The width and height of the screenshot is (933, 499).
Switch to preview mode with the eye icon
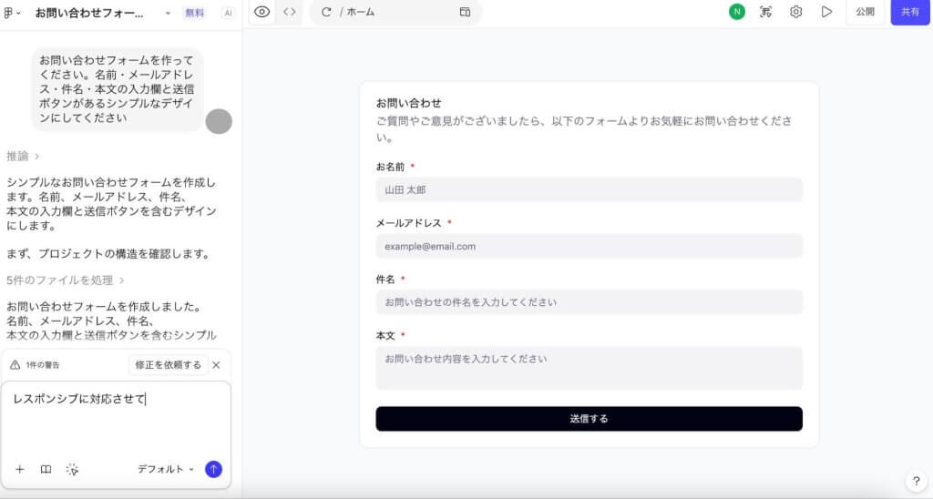point(261,12)
